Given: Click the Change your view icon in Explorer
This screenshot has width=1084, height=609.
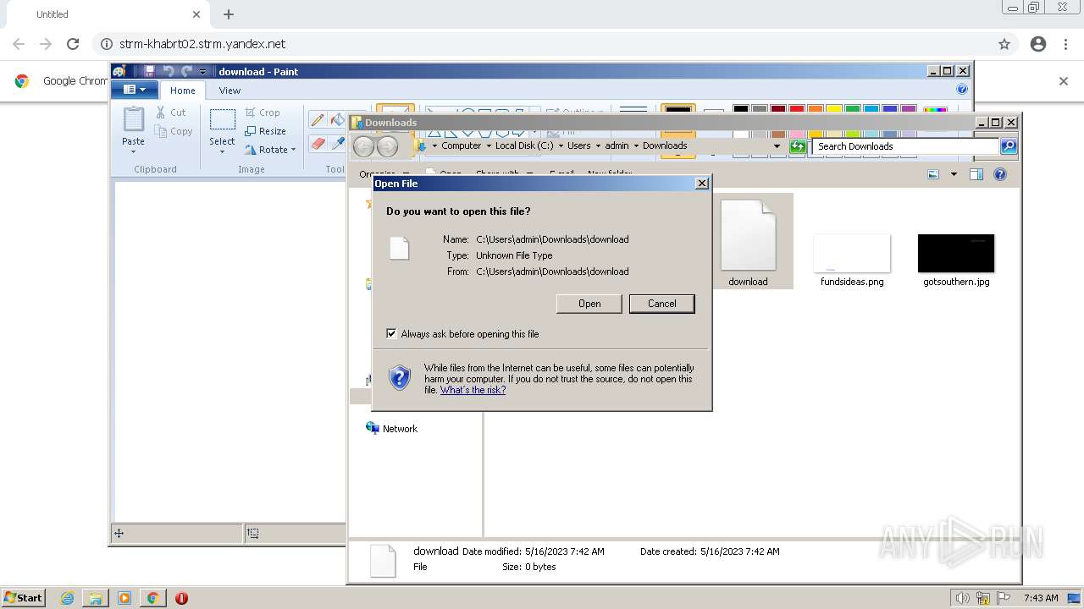Looking at the screenshot, I should click(x=933, y=174).
